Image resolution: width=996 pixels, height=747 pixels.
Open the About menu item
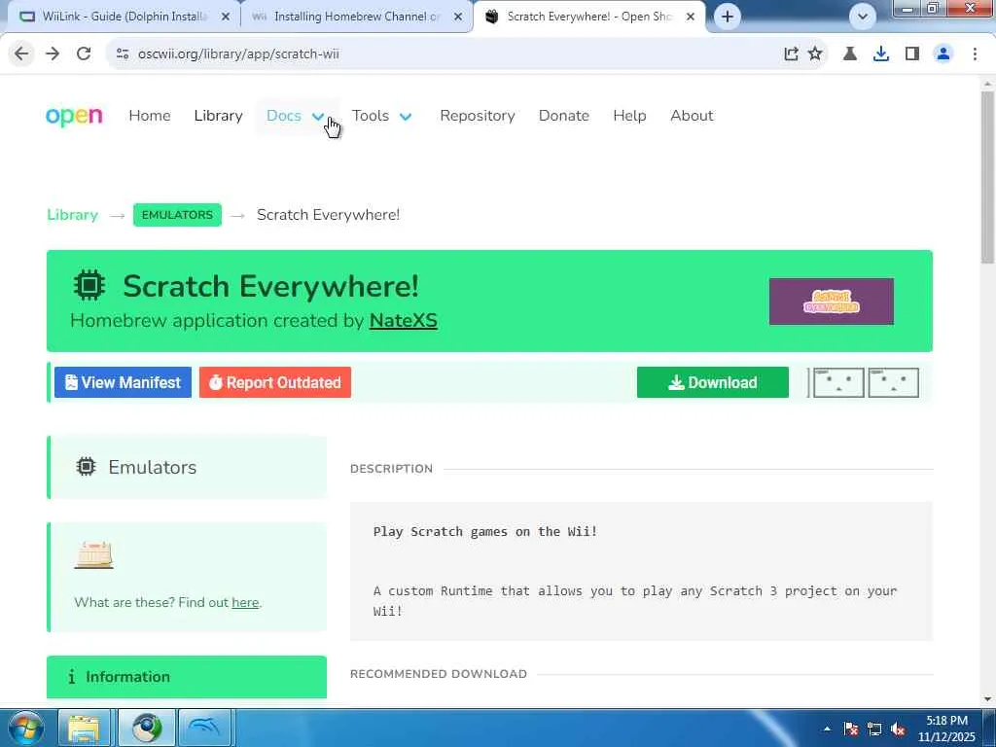coord(692,116)
